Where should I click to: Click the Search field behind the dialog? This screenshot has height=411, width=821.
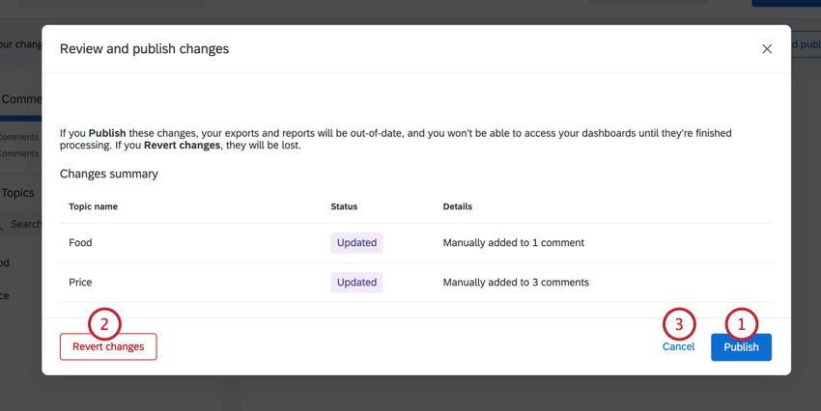click(24, 224)
